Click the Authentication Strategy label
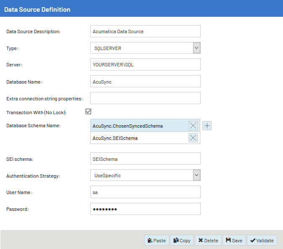Viewport: 283px width, 249px height. (33, 176)
